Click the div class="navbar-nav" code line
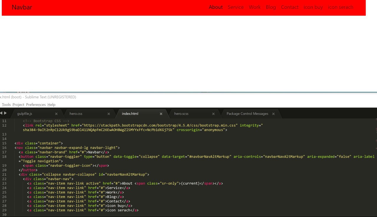Image resolution: width=377 pixels, height=217 pixels. [x=48, y=179]
